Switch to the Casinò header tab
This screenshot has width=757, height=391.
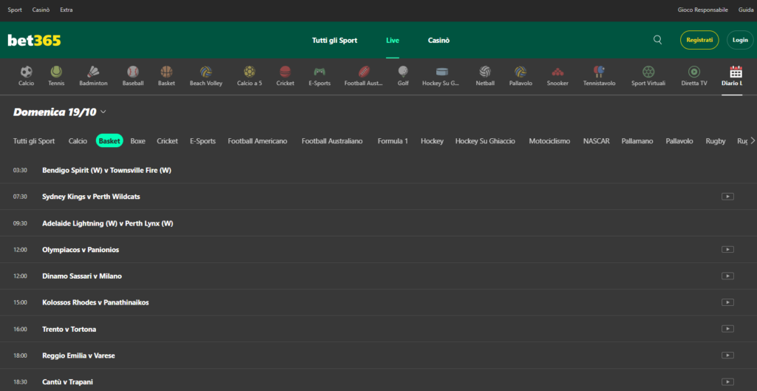coord(438,41)
